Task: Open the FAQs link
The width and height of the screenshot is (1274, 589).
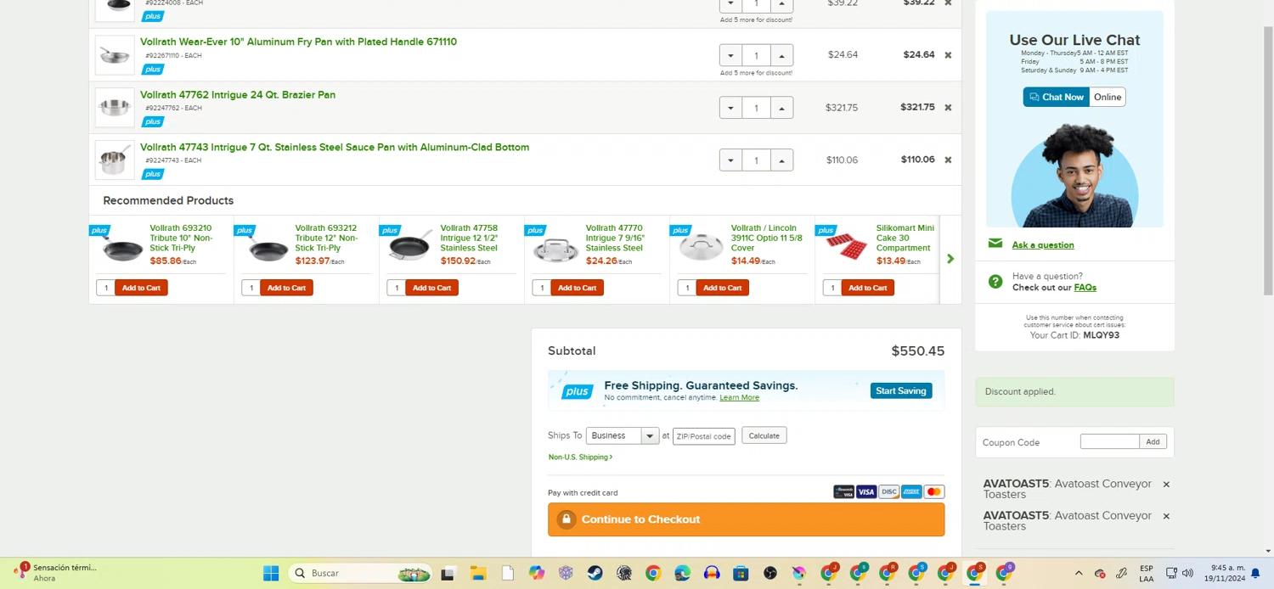Action: pyautogui.click(x=1085, y=288)
